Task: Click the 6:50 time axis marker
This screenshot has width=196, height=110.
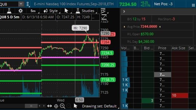Action: click(79, 100)
